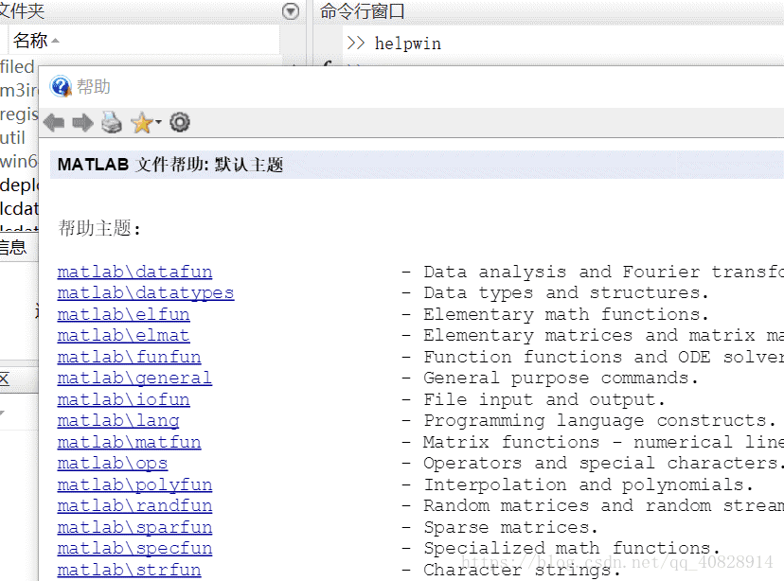Click 'Operators and special characters.' description text
Image resolution: width=784 pixels, height=581 pixels.
pos(602,463)
